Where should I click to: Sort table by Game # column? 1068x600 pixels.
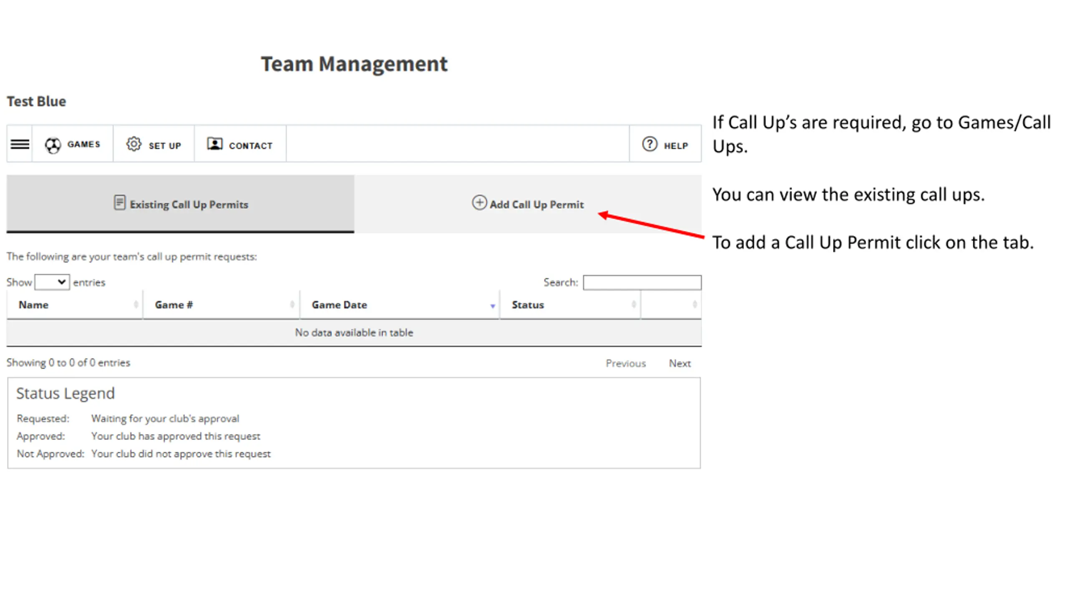tap(221, 305)
